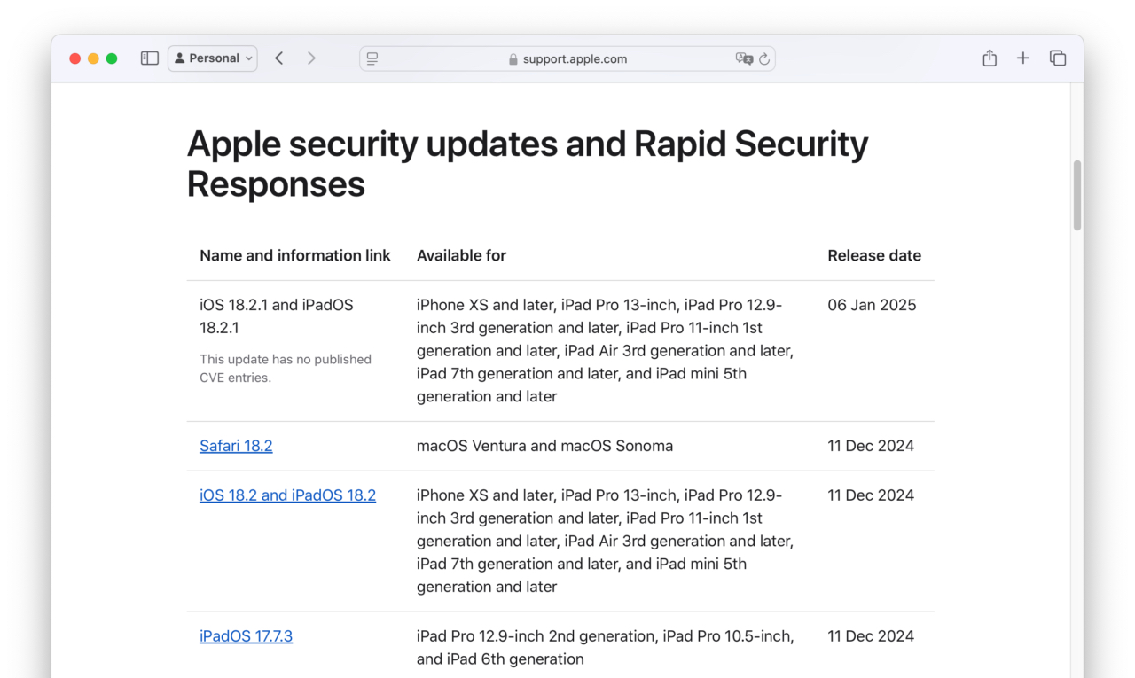
Task: Click '06 Jan 2025' release date
Action: pyautogui.click(x=872, y=305)
